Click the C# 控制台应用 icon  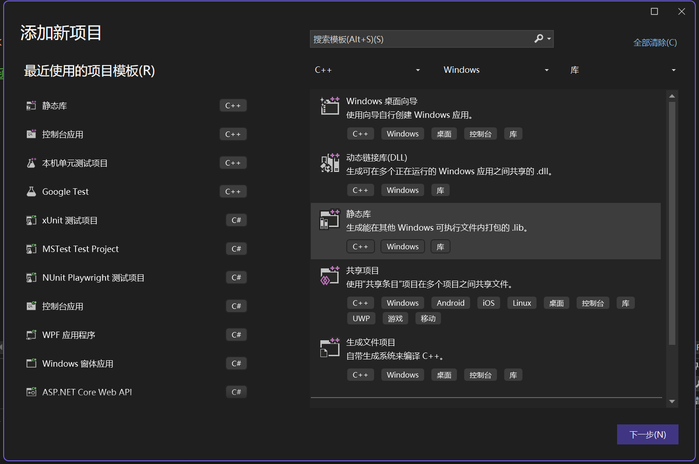[x=31, y=306]
